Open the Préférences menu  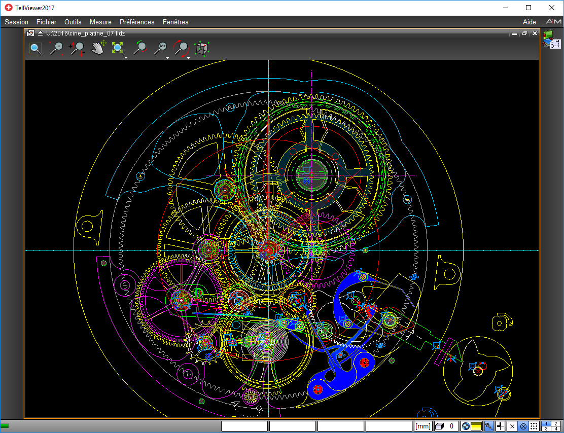[137, 22]
